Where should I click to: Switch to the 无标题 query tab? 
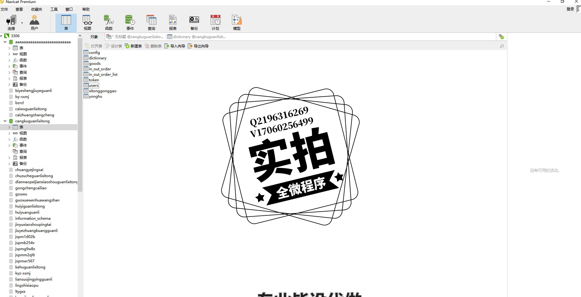coord(135,37)
